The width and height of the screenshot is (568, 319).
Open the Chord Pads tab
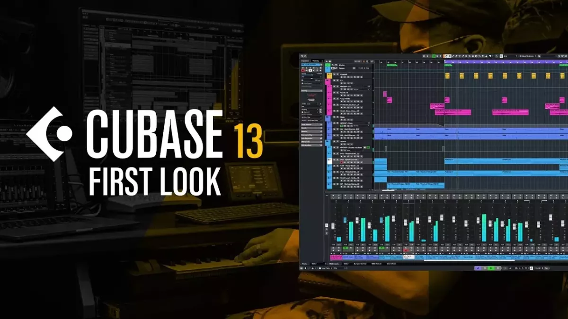[x=391, y=264]
